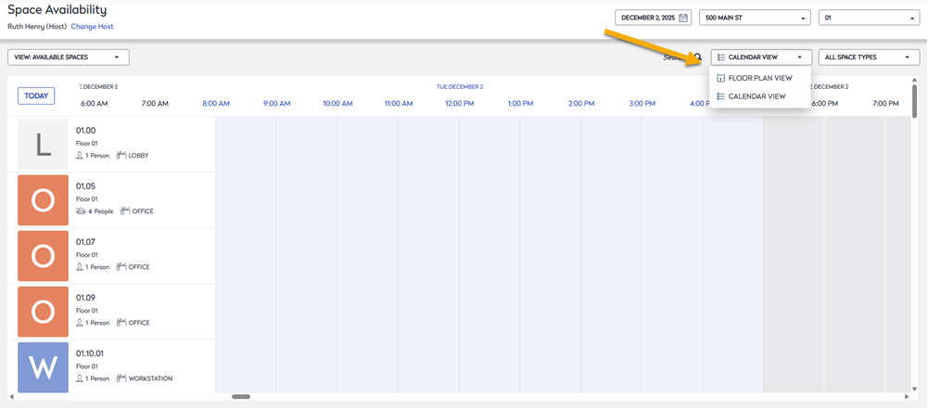Select the L lobby tile for 01.00
This screenshot has height=409, width=928.
pyautogui.click(x=44, y=145)
